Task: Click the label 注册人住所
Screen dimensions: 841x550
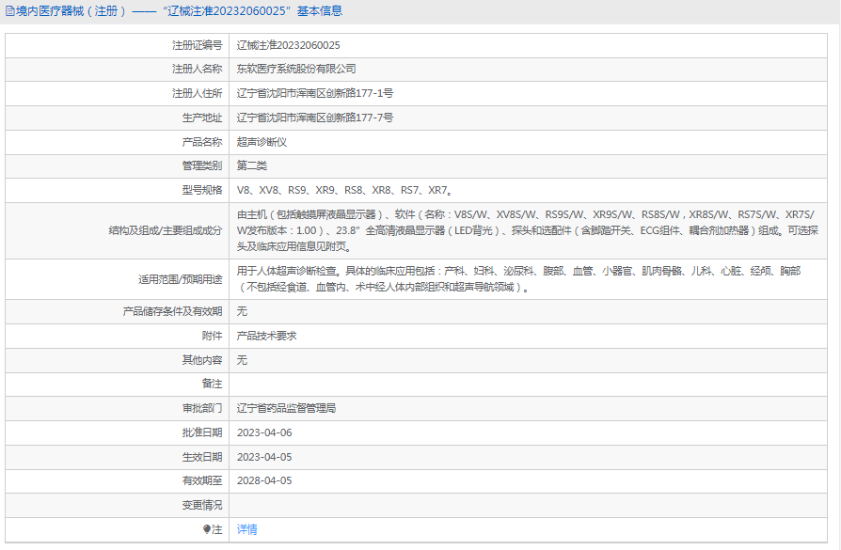Action: 197,93
